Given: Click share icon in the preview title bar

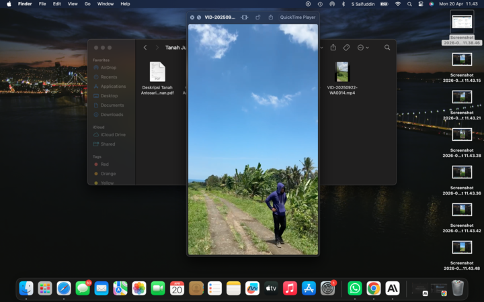Looking at the screenshot, I should point(270,17).
